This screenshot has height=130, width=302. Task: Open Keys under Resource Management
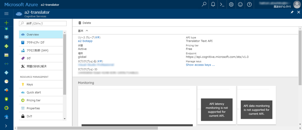[x=41, y=84]
